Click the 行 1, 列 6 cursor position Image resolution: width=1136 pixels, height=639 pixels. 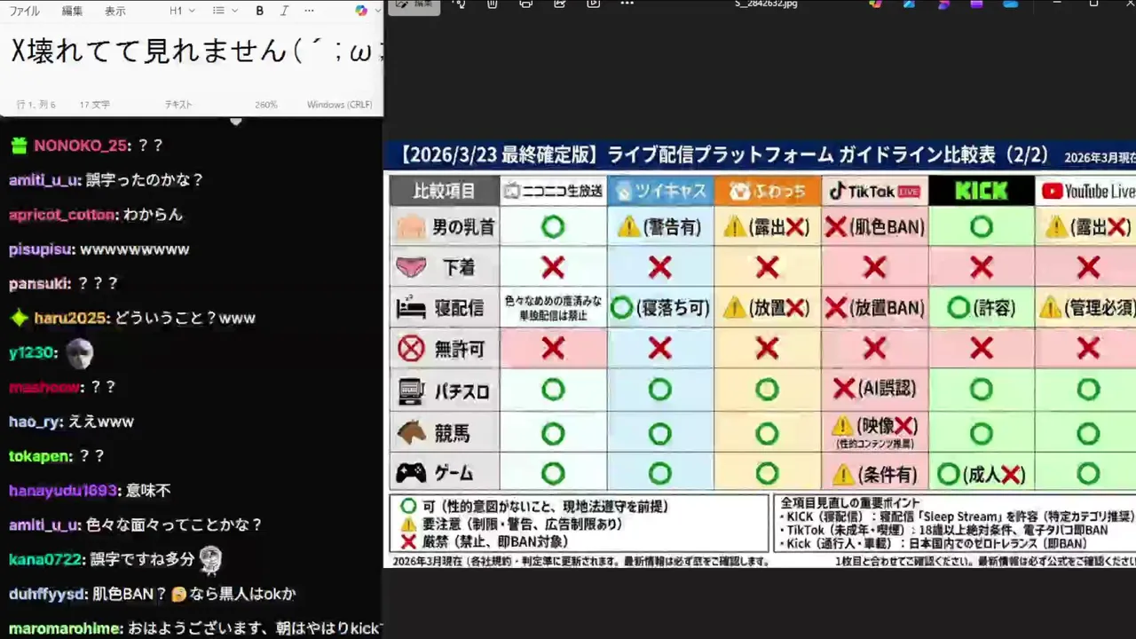36,105
